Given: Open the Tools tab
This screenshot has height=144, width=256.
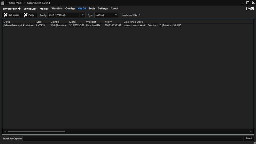Looking at the screenshot, I should pos(92,9).
